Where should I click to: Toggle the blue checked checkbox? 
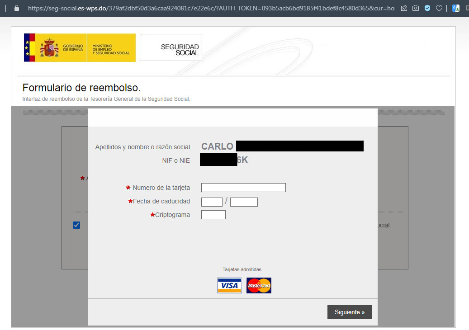click(x=76, y=225)
